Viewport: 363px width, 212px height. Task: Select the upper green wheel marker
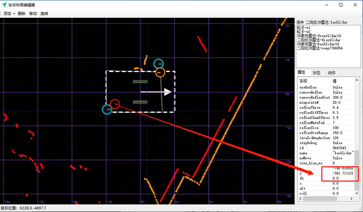pos(140,82)
